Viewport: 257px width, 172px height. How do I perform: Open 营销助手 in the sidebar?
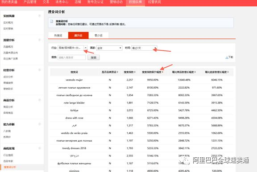coord(8,89)
